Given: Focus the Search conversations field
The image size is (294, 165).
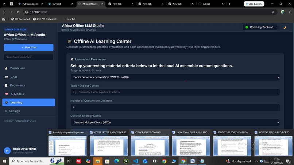Looking at the screenshot, I should pos(28,57).
